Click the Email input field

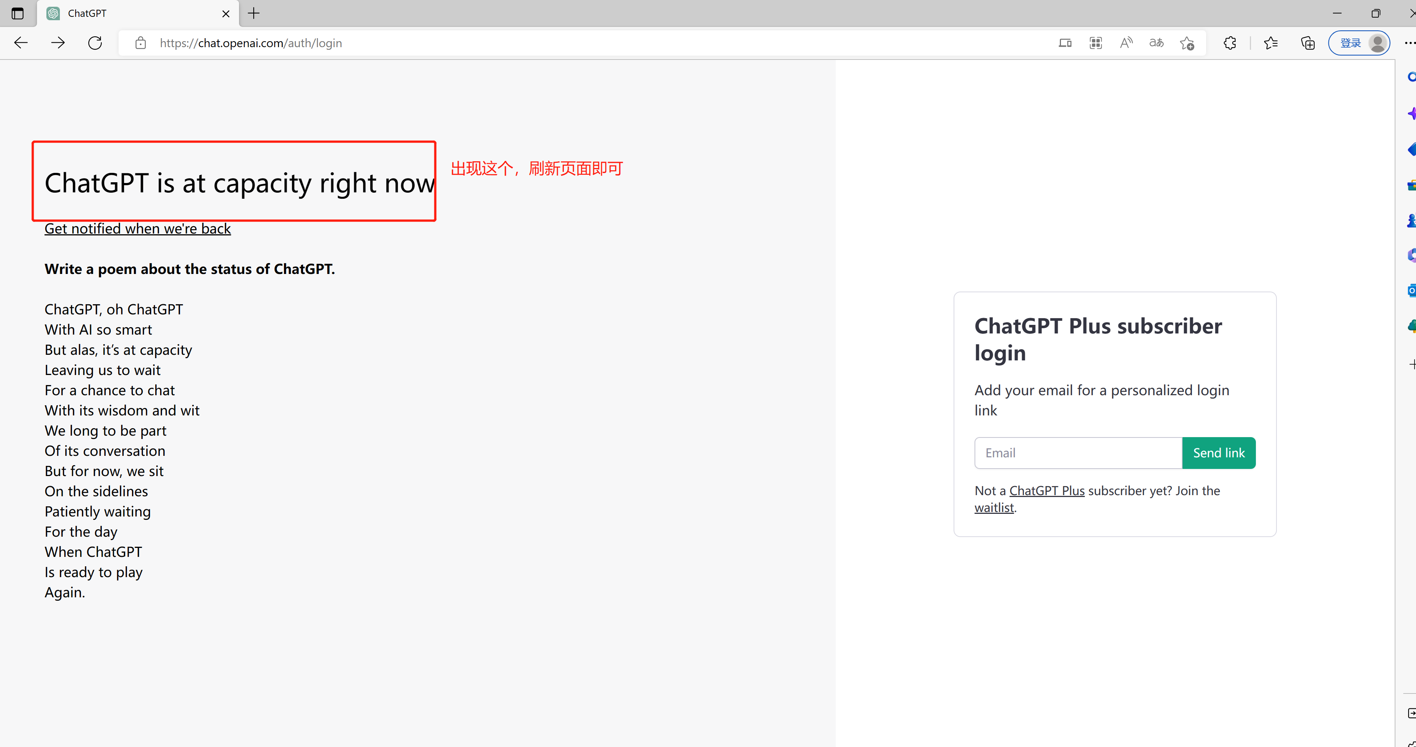pyautogui.click(x=1078, y=453)
